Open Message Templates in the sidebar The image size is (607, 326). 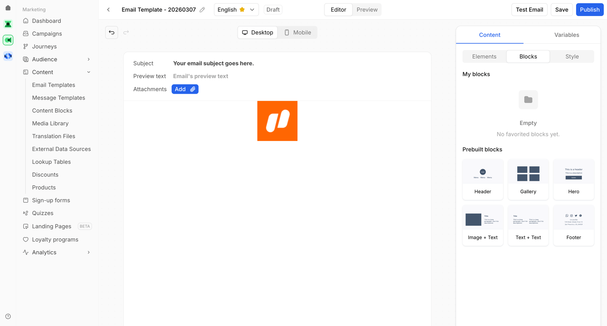59,98
